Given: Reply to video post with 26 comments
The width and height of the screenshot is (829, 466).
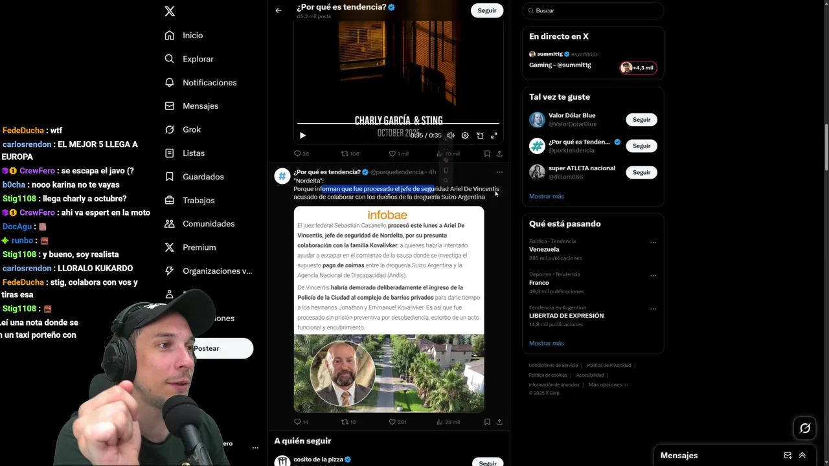Looking at the screenshot, I should [x=301, y=154].
